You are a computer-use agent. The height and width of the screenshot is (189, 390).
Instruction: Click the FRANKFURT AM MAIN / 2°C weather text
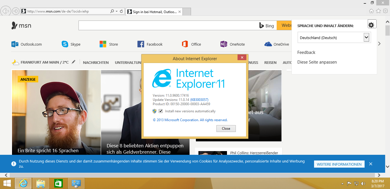[x=45, y=62]
